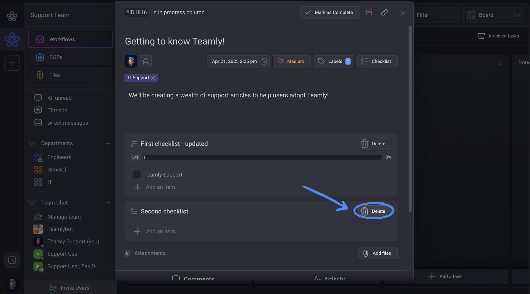This screenshot has width=530, height=294.
Task: Open the clock history icon in sidebar
Action: point(12,260)
